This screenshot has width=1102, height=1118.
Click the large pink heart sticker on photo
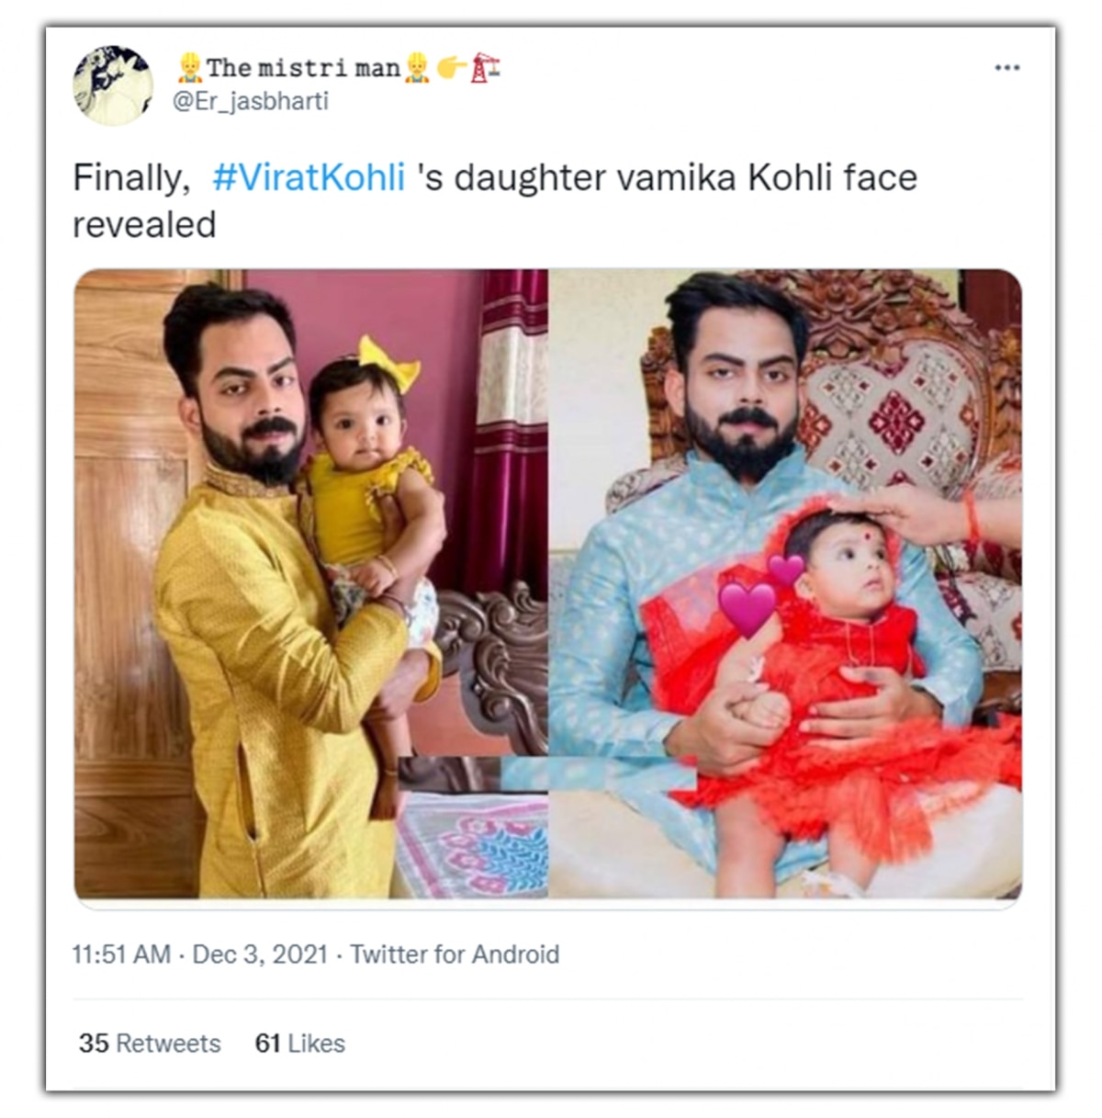click(x=747, y=607)
